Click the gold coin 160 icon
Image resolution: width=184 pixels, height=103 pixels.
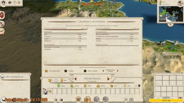coord(62,80)
